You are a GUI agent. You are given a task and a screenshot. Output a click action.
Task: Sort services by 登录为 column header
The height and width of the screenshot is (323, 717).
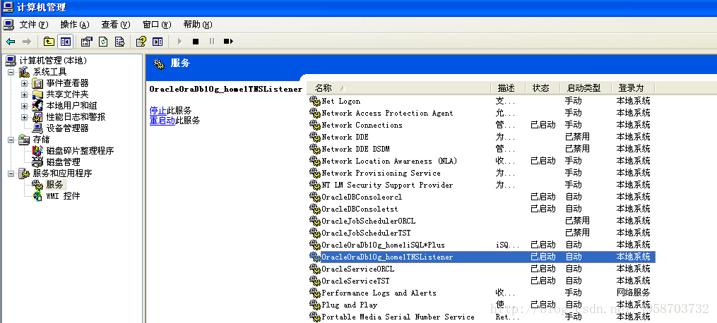point(634,88)
